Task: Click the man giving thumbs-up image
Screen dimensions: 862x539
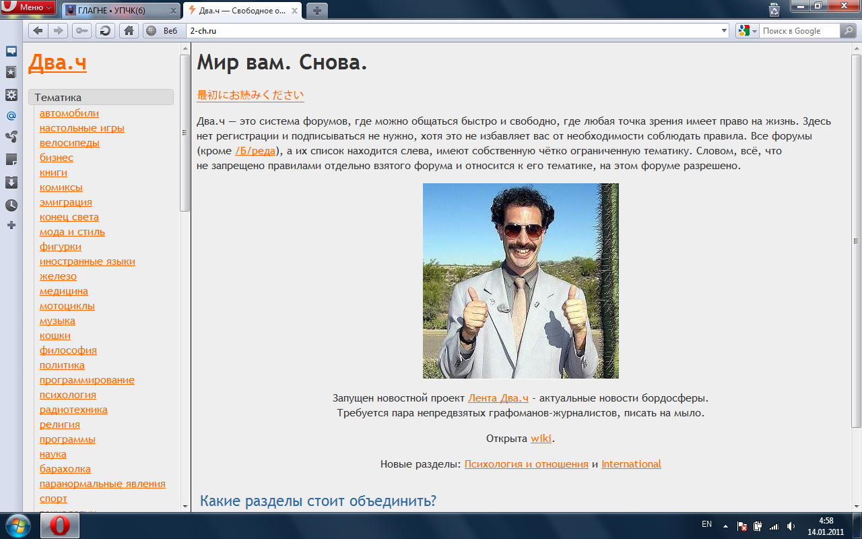Action: (521, 281)
